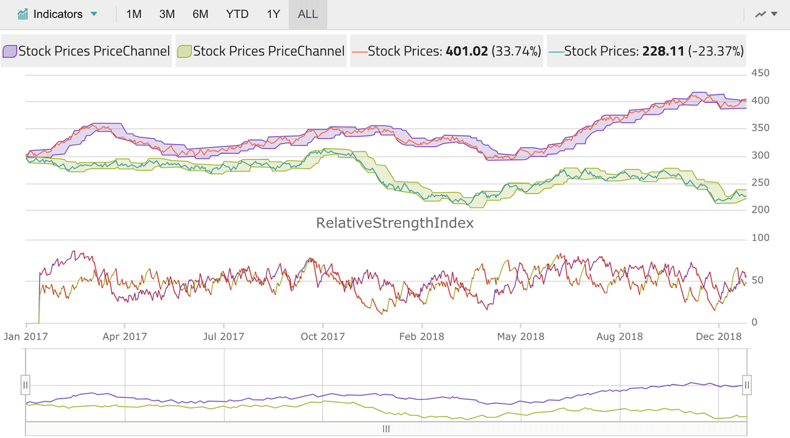Click the navigator bottom scrollbar grip
The width and height of the screenshot is (790, 438).
coord(386,429)
